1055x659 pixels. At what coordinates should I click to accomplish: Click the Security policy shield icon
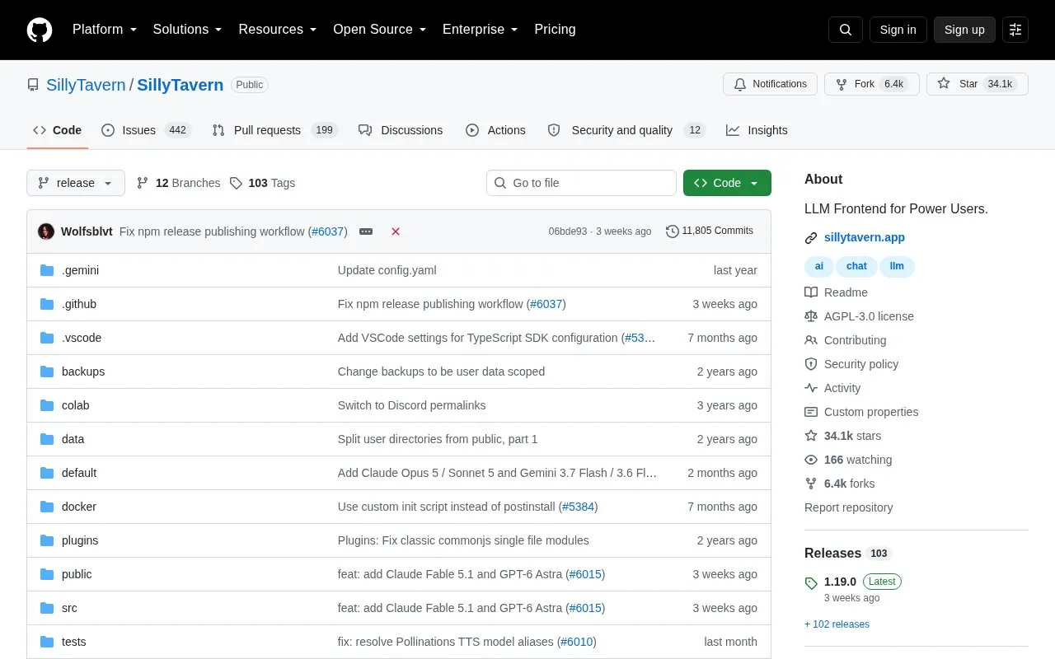[811, 364]
